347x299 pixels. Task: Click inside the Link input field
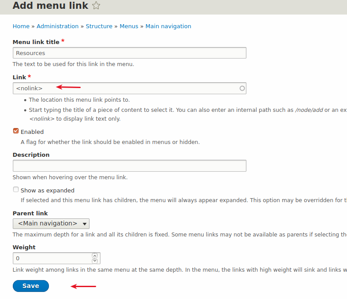tap(123, 89)
